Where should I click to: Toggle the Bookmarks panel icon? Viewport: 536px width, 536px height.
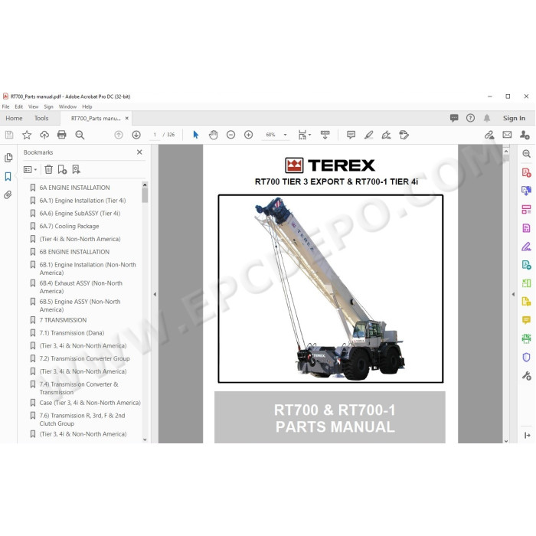[x=8, y=177]
